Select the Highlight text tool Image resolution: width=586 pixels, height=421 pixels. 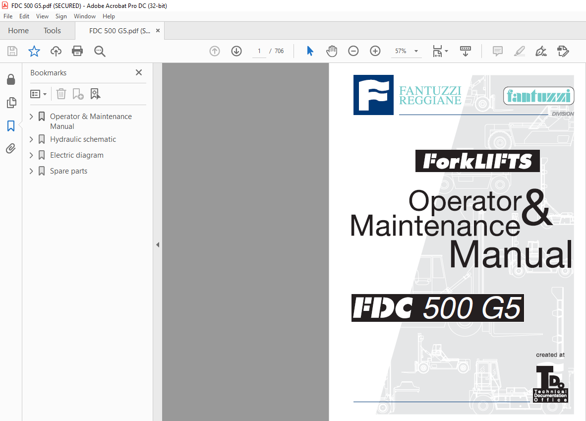(x=520, y=51)
